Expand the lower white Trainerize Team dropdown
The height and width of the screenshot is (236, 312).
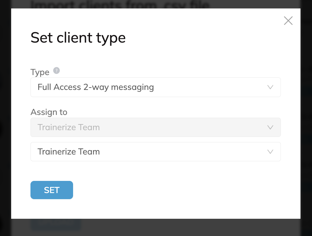(155, 152)
